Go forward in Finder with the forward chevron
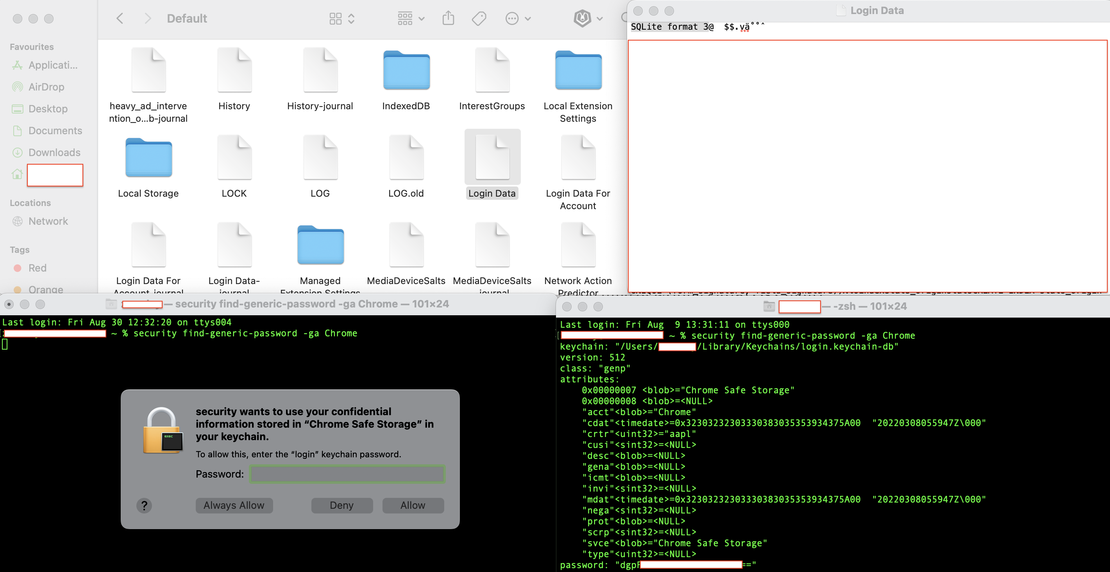Viewport: 1110px width, 572px height. [148, 18]
